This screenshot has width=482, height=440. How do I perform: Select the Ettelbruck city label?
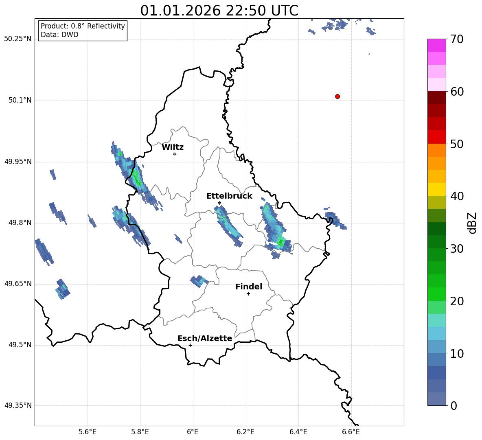coord(229,196)
